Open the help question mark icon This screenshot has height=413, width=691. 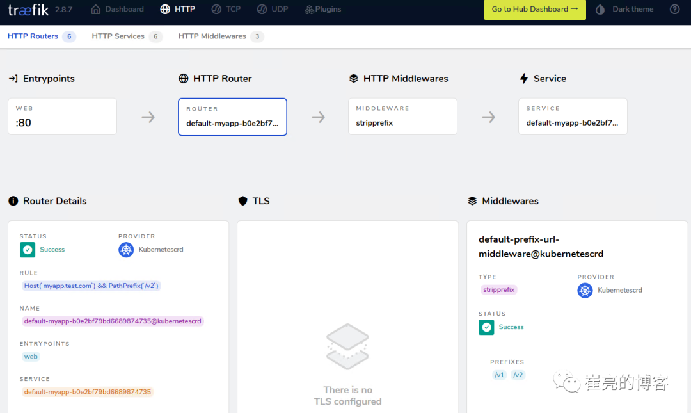(675, 9)
